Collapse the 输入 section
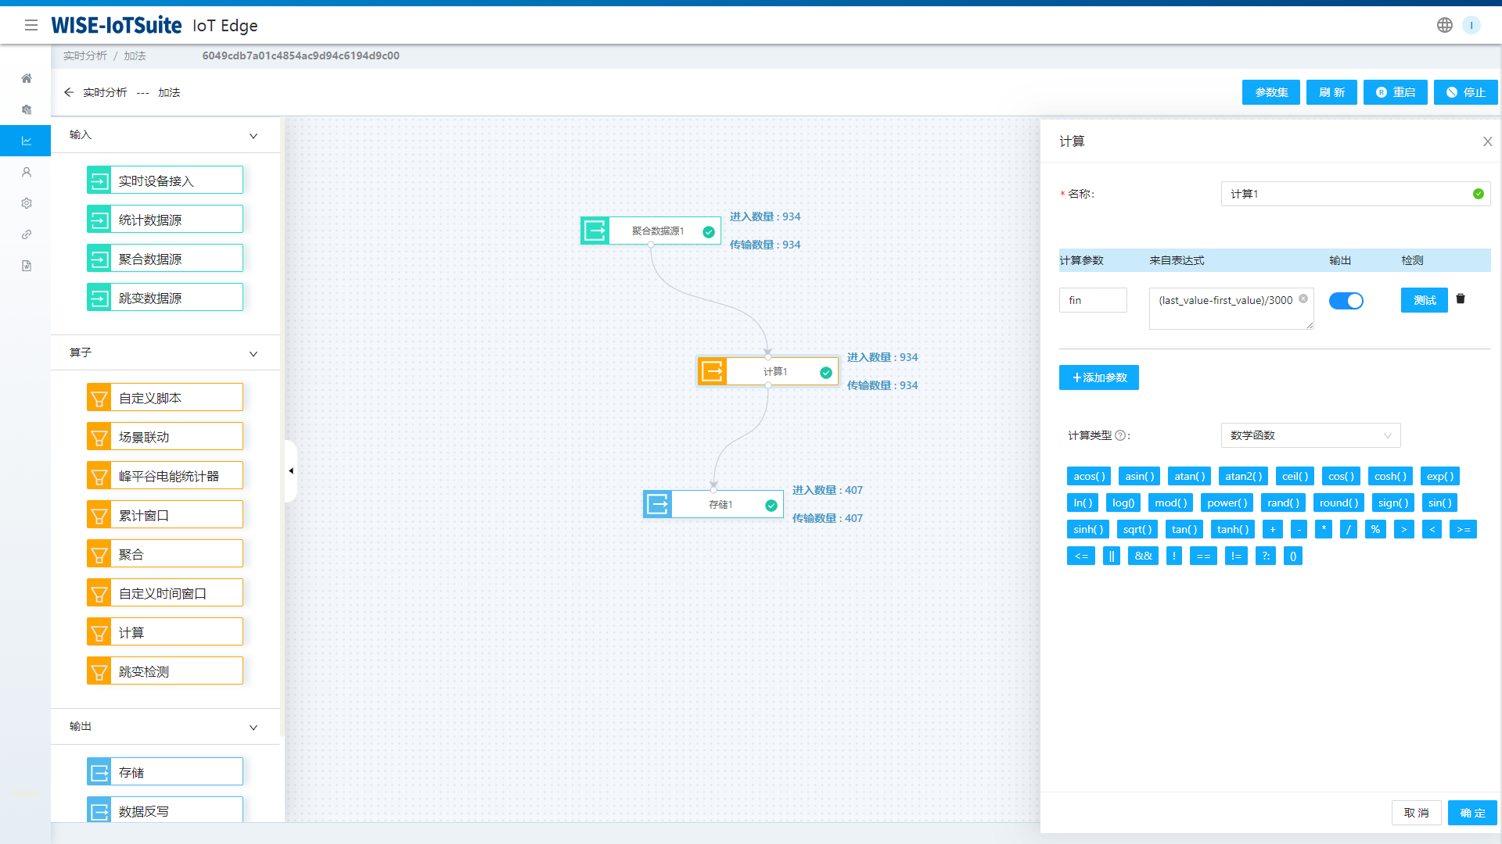This screenshot has height=844, width=1502. click(x=253, y=136)
